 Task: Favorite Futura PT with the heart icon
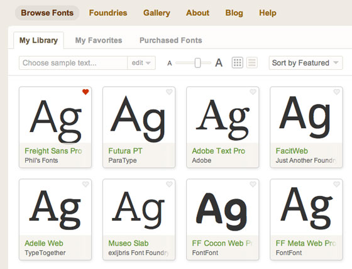[x=169, y=92]
